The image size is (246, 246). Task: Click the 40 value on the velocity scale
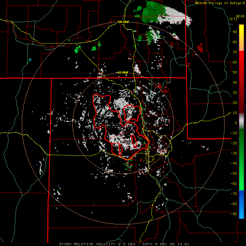(235, 83)
